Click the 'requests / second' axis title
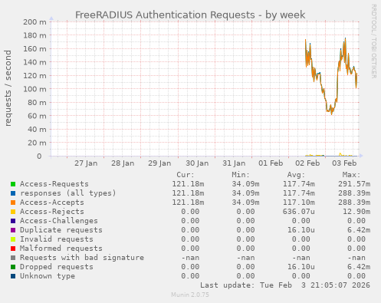Screen dimensions: 381x303 pyautogui.click(x=8, y=88)
